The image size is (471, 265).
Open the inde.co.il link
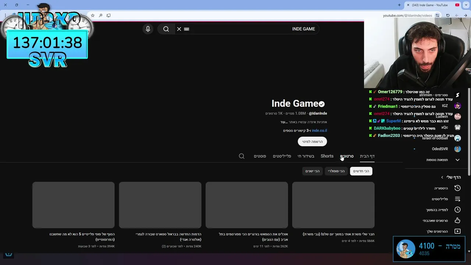tap(319, 131)
